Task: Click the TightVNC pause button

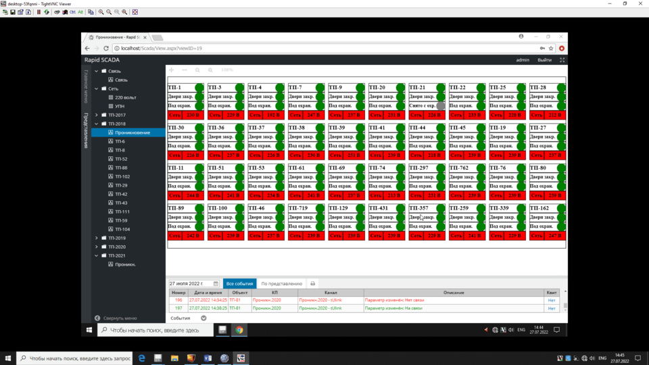Action: (x=38, y=11)
